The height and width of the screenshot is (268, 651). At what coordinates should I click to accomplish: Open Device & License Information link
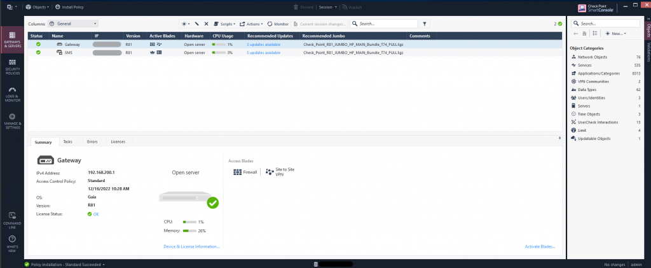tap(191, 246)
